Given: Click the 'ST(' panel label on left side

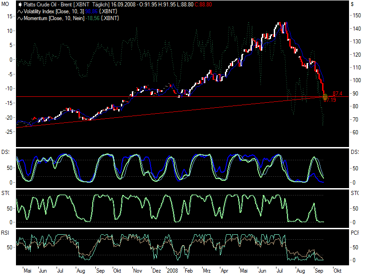Looking at the screenshot, I should tap(5, 193).
